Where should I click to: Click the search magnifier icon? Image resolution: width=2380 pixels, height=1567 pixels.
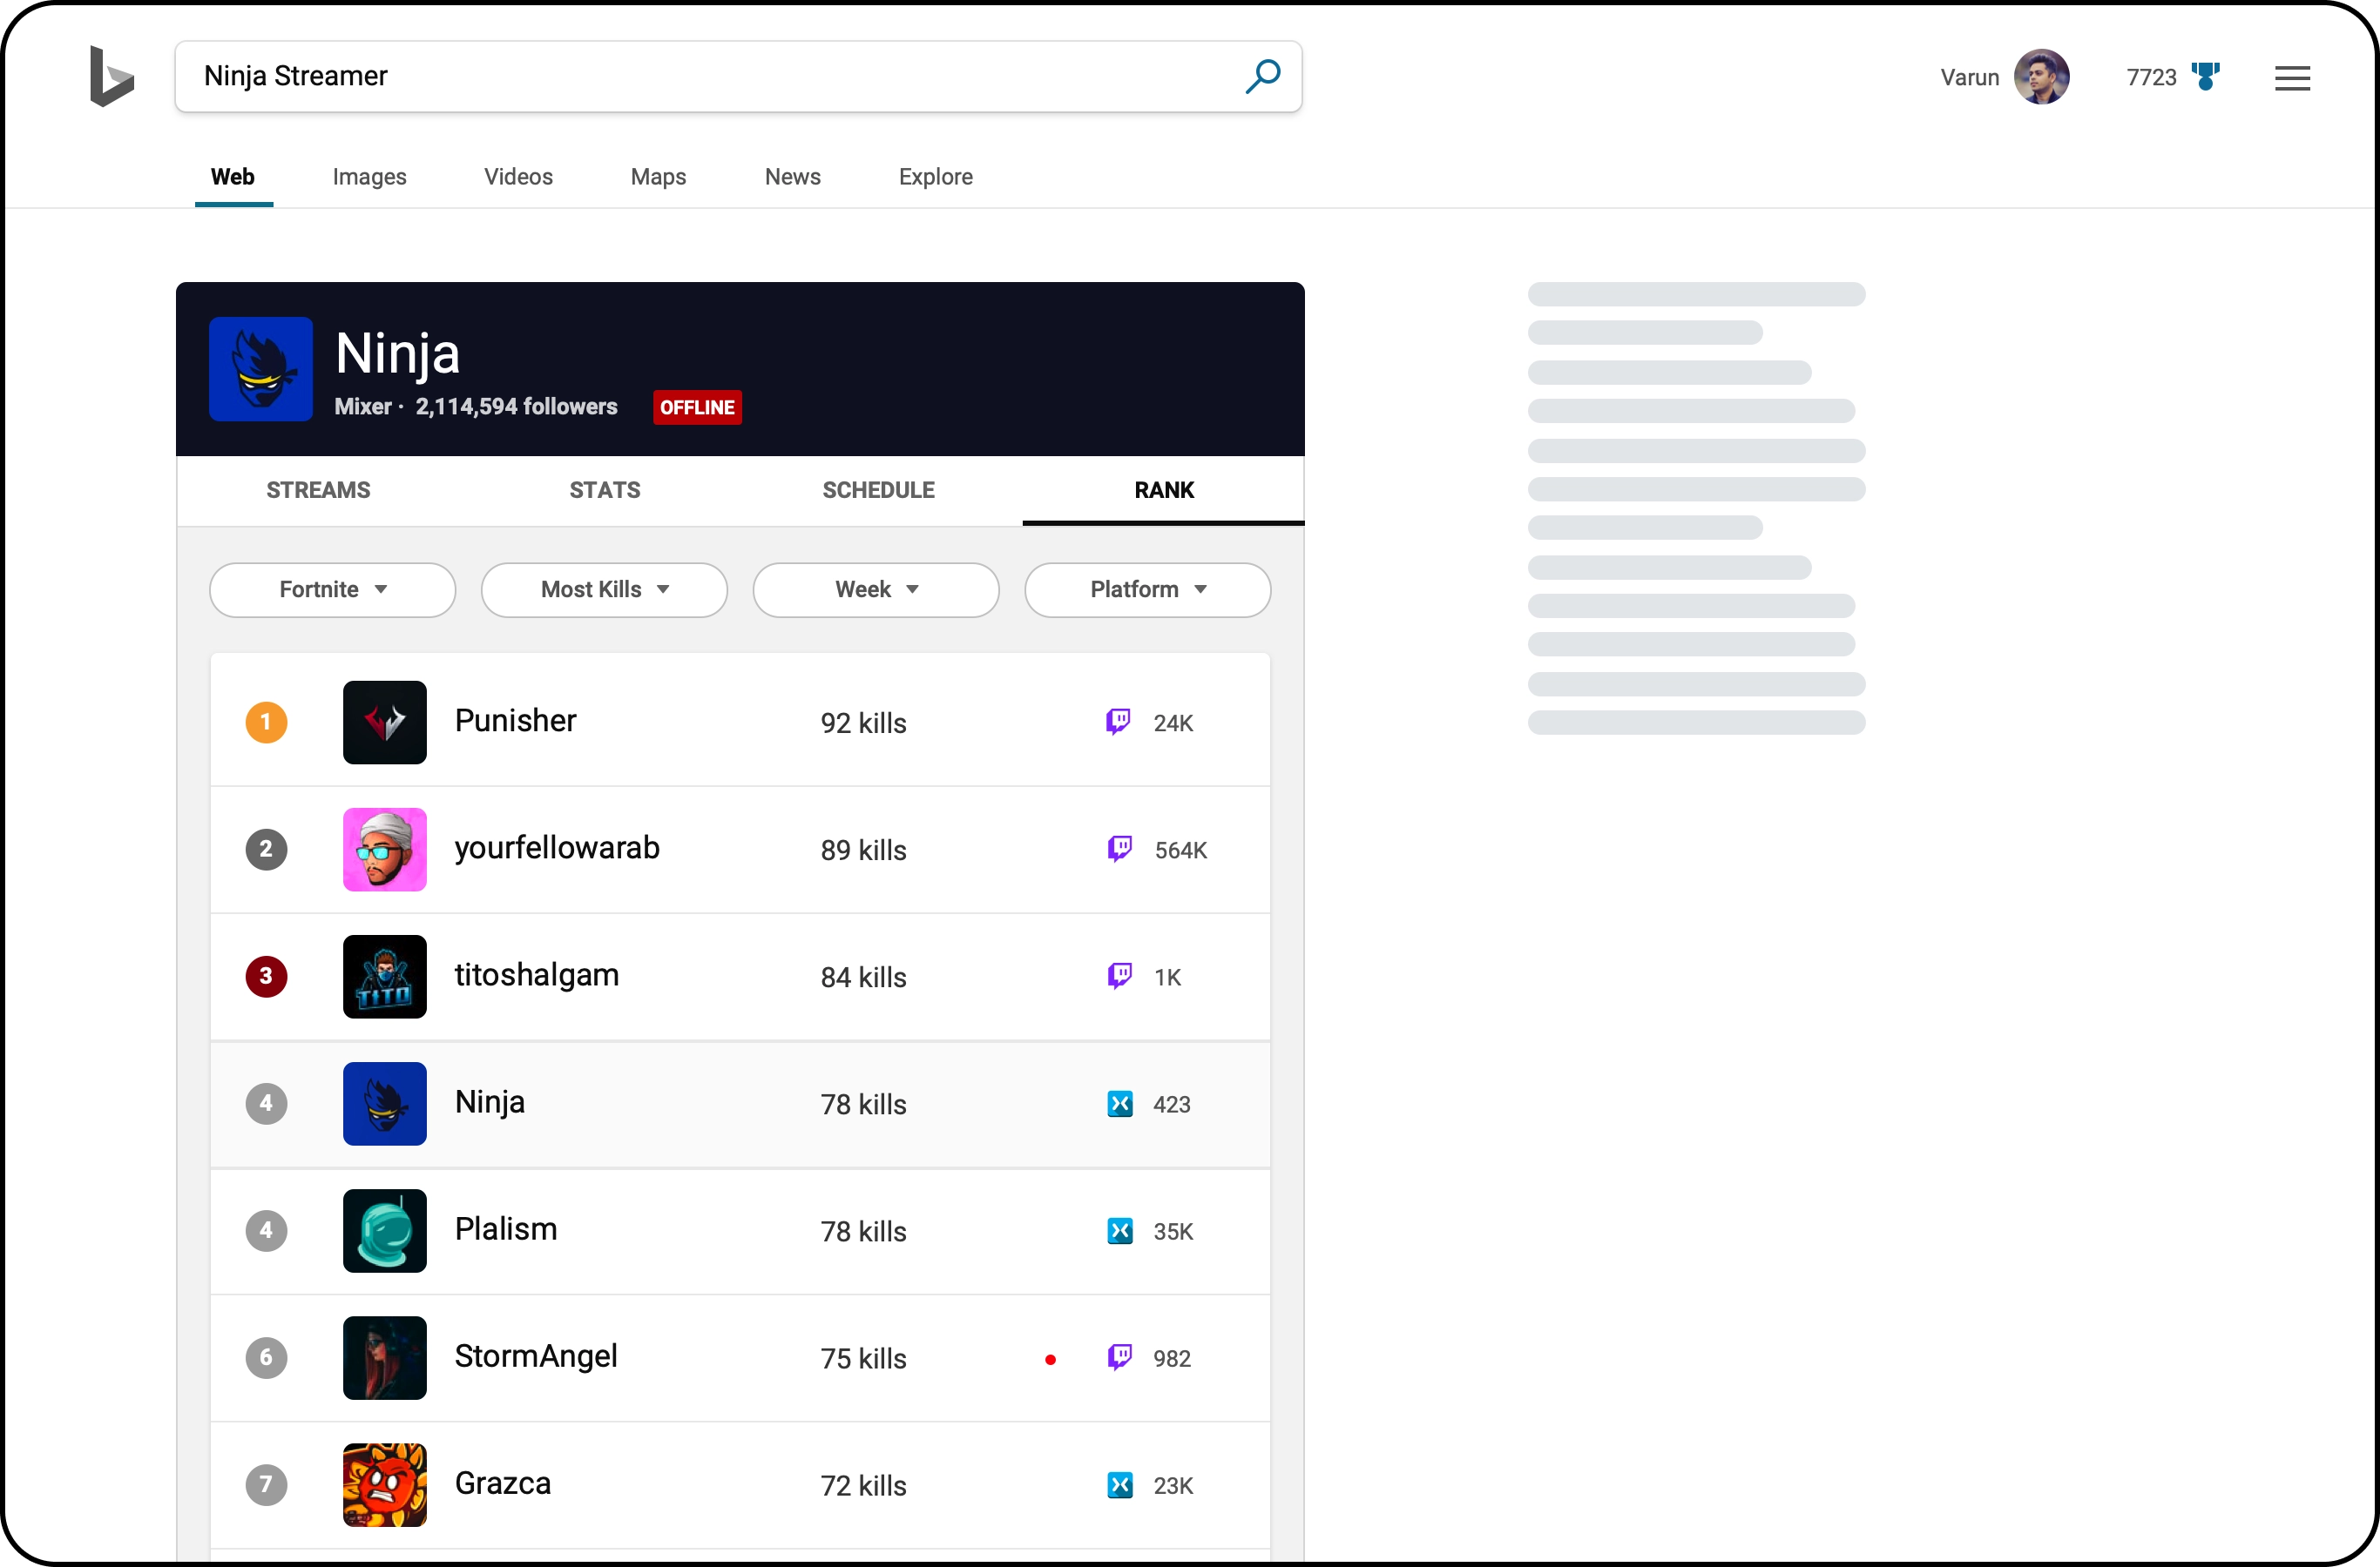click(1263, 76)
